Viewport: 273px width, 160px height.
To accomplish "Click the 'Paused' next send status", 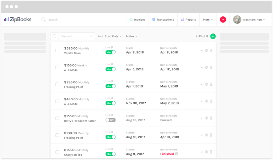I will tap(166, 120).
